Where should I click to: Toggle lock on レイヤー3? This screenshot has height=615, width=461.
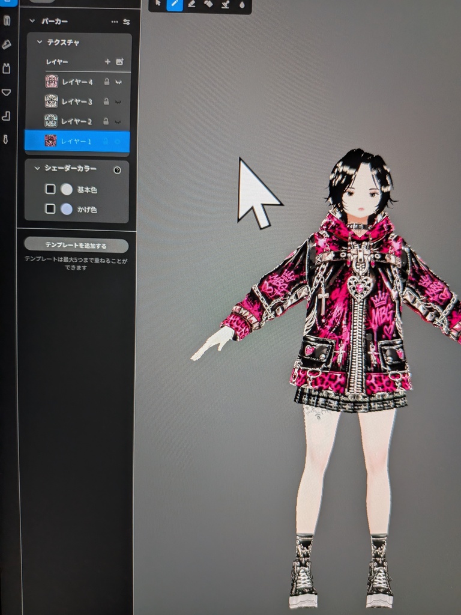coord(106,101)
